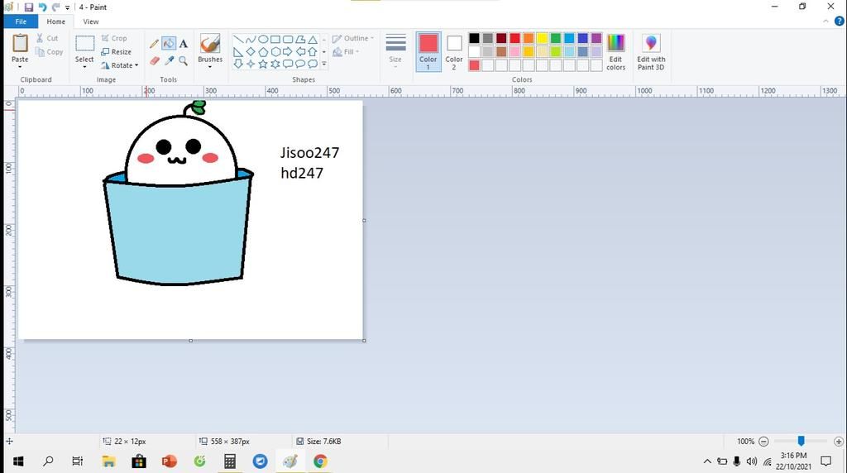Screen dimensions: 847x473
Task: Open the Rotate dropdown
Action: click(119, 65)
